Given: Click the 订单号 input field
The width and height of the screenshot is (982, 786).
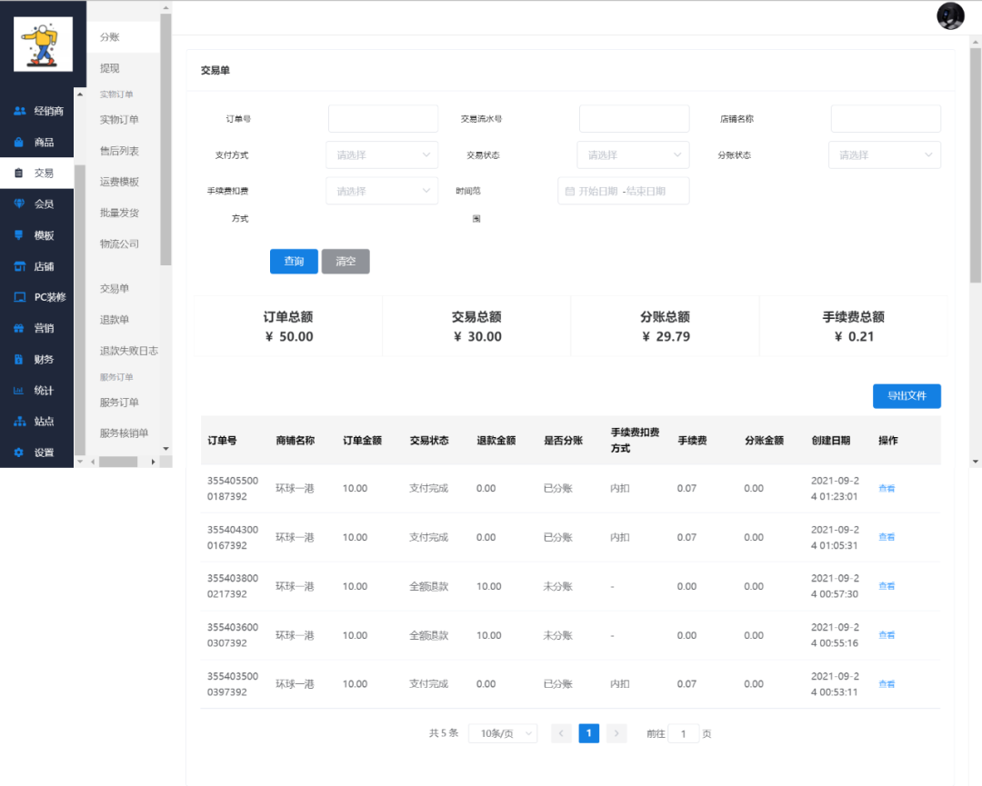Looking at the screenshot, I should 384,118.
